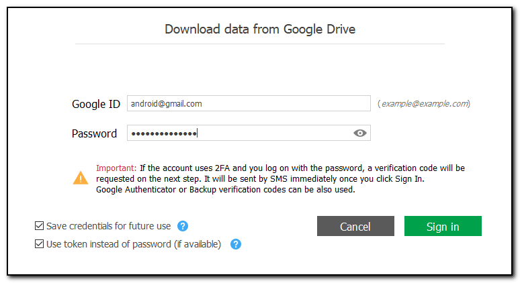This screenshot has height=283, width=520.
Task: Click the green Sign in button
Action: 443,227
